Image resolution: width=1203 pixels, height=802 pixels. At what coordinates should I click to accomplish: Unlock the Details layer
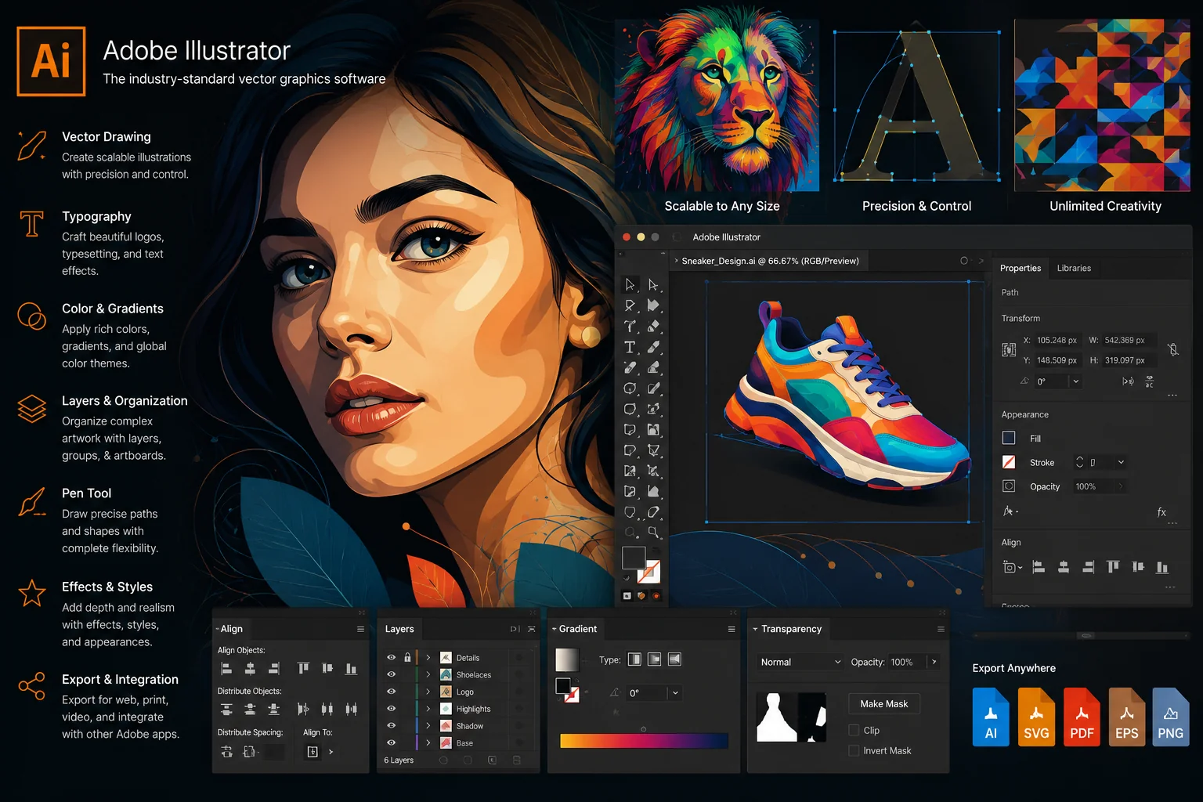tap(407, 658)
